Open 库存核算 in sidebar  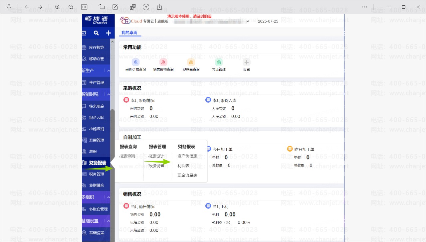[x=96, y=48]
